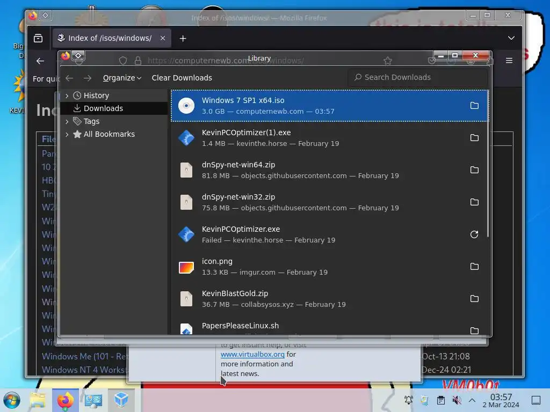Click the Windows 7 SP1 x64.iso disc icon
The height and width of the screenshot is (412, 550).
(186, 106)
